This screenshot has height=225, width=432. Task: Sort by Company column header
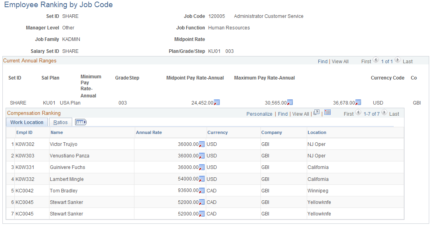272,132
